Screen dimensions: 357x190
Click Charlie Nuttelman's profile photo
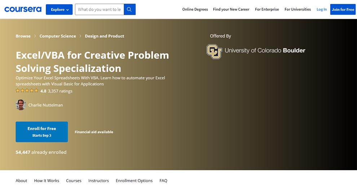click(21, 105)
